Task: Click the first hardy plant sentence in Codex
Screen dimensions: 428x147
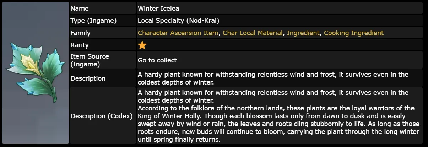Action: coord(273,93)
